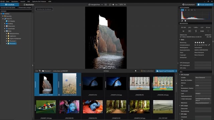The image size is (214, 120).
Task: Collapse the Bilder tree node
Action: pyautogui.click(x=5, y=31)
